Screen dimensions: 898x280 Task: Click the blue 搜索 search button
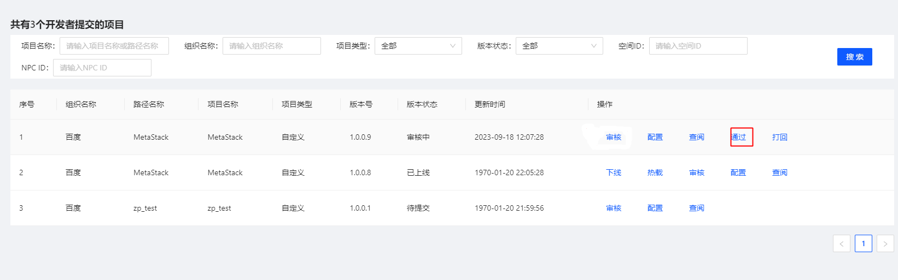854,57
